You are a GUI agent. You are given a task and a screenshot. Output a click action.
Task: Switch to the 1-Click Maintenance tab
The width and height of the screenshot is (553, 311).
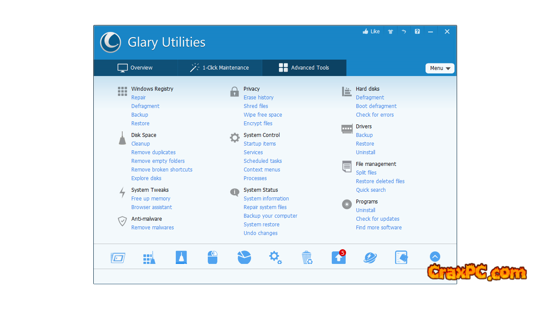point(219,68)
